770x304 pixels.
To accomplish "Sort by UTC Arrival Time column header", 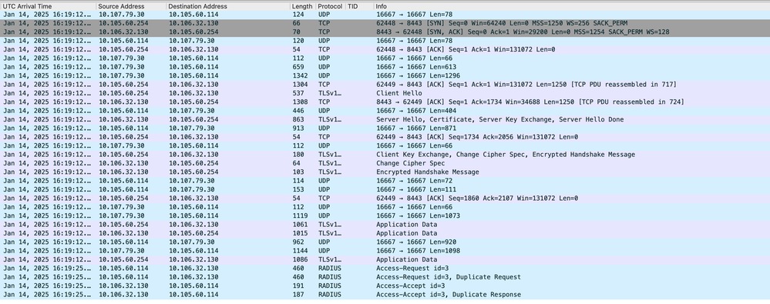I will click(x=48, y=6).
